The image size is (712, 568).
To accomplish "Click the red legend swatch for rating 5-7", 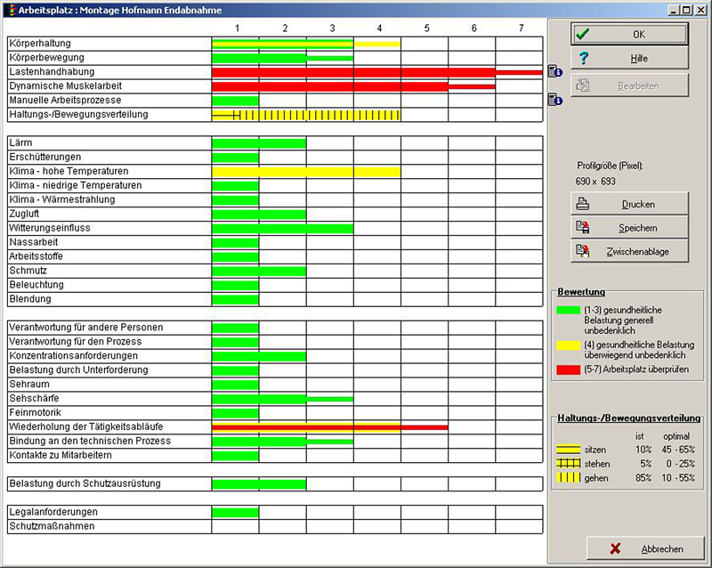I will click(567, 369).
